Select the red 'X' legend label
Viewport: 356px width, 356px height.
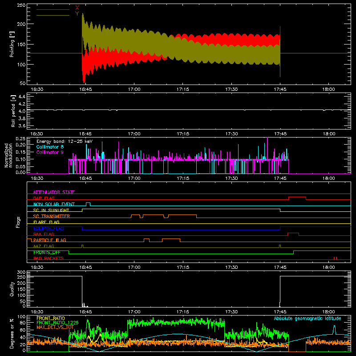coord(77,8)
